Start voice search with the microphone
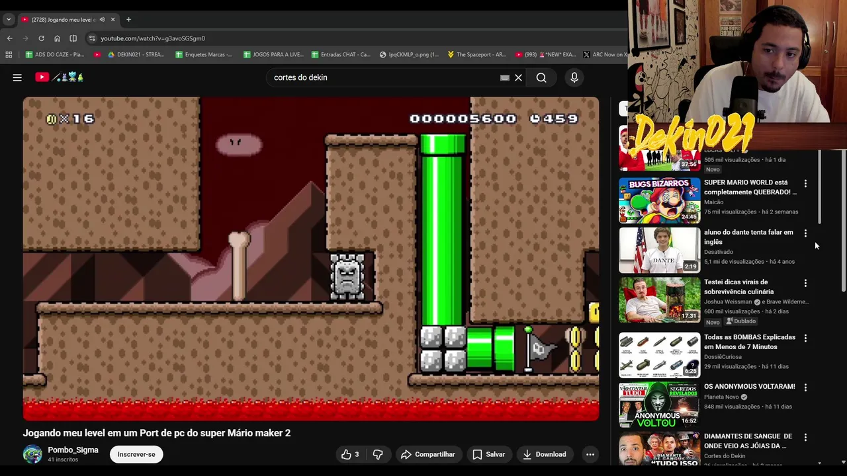Screen dimensions: 847x476 (x=574, y=77)
